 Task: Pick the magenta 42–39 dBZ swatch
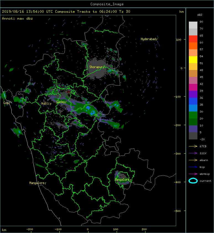tap(193, 87)
